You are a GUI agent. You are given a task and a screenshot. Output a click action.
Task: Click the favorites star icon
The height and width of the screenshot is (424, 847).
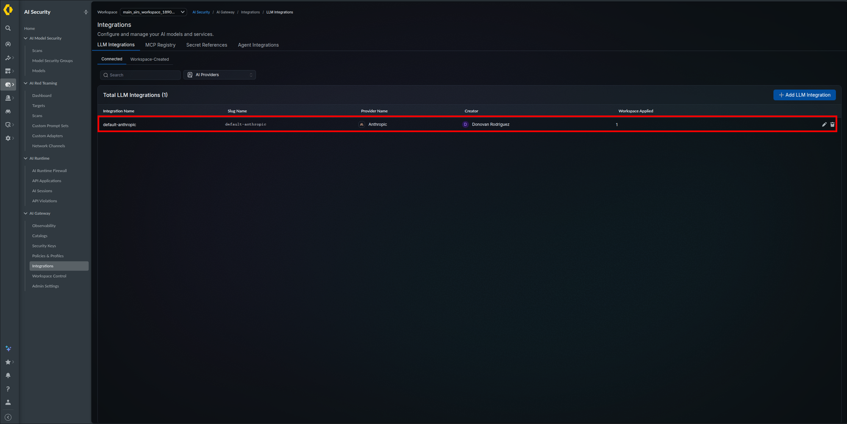click(8, 362)
